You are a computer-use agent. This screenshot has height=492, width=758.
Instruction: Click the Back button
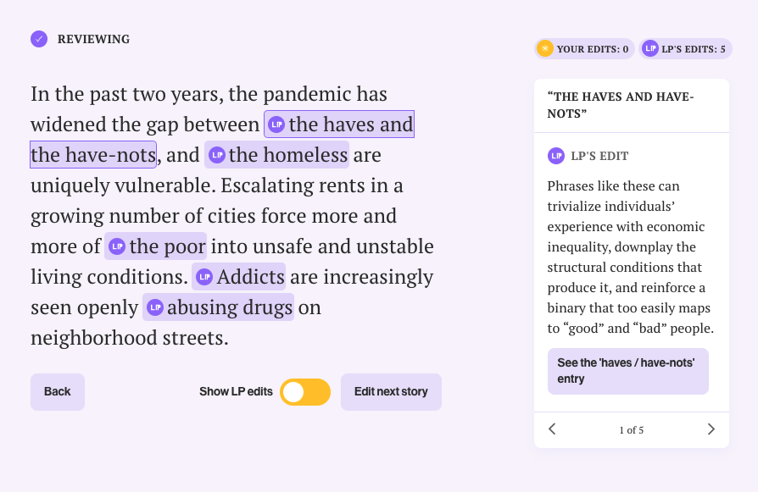point(58,392)
